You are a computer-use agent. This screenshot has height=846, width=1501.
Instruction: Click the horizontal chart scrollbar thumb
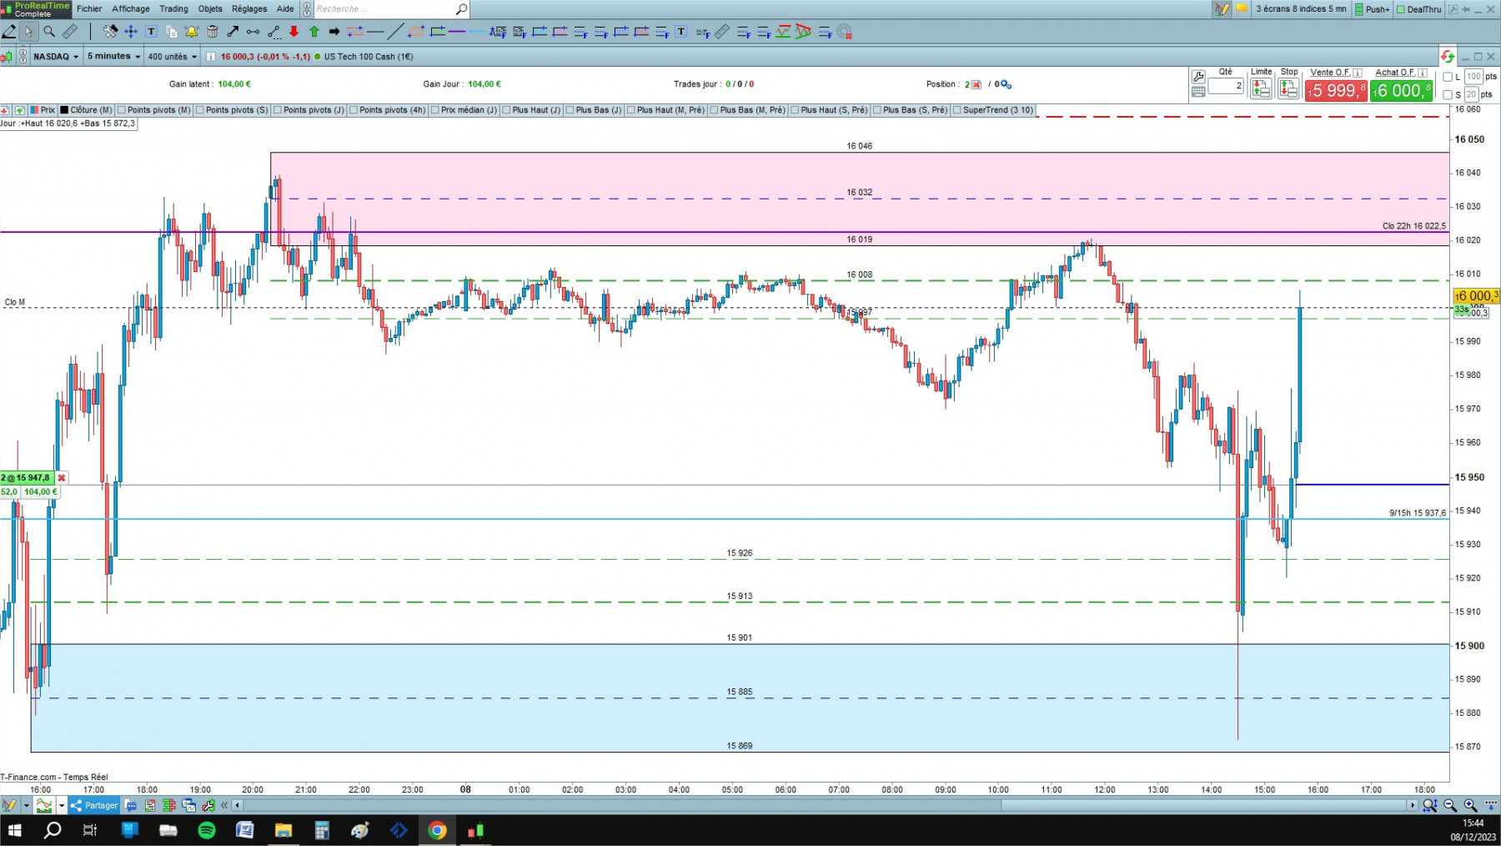point(1203,805)
